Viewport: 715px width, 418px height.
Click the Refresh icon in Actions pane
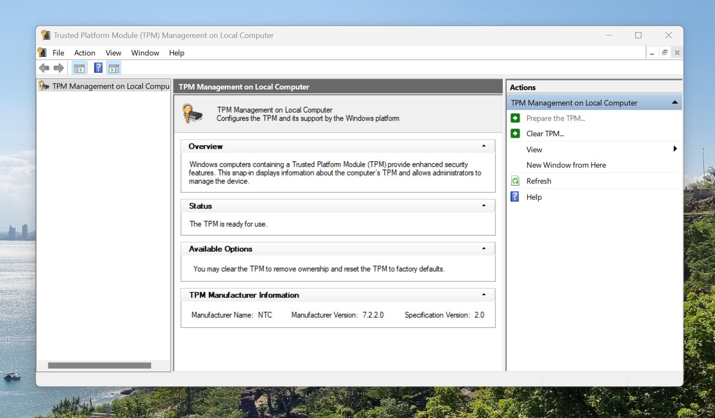click(515, 181)
